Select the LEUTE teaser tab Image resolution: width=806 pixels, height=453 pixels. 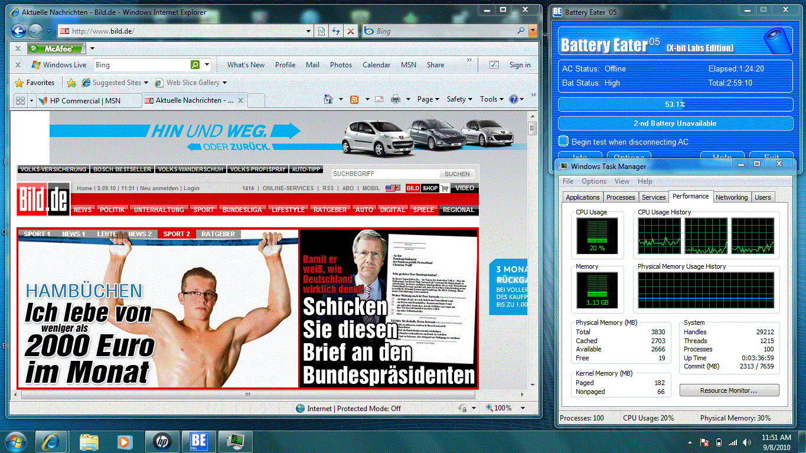tap(107, 234)
